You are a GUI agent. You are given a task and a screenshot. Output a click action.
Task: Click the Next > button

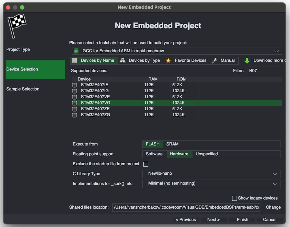pyautogui.click(x=214, y=220)
